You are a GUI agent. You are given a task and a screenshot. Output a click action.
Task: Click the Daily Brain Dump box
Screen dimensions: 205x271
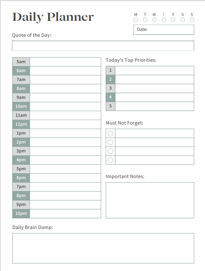103,248
